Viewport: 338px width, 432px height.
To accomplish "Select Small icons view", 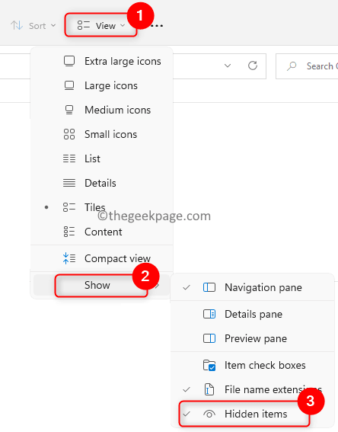I will coord(101,134).
